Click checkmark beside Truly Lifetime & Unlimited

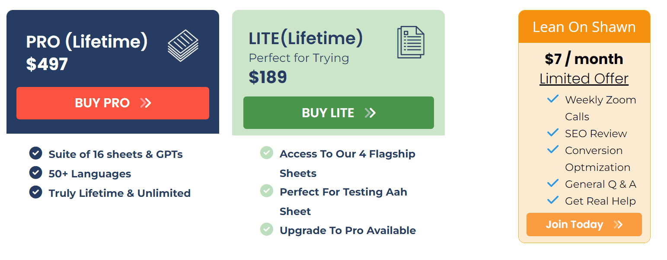35,192
